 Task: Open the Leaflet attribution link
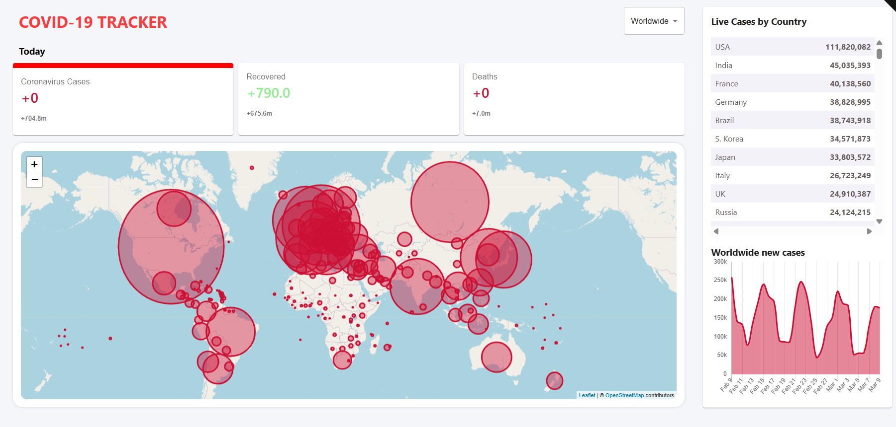point(587,395)
